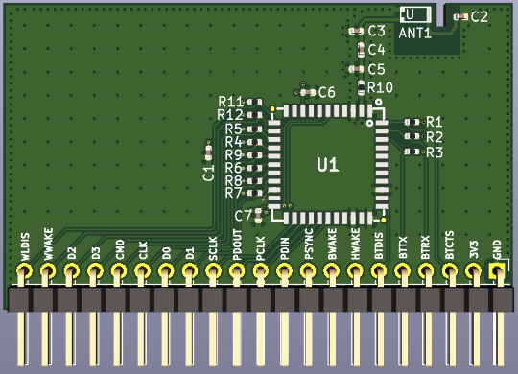518x374 pixels.
Task: Select resistor R3 component
Action: click(x=412, y=152)
